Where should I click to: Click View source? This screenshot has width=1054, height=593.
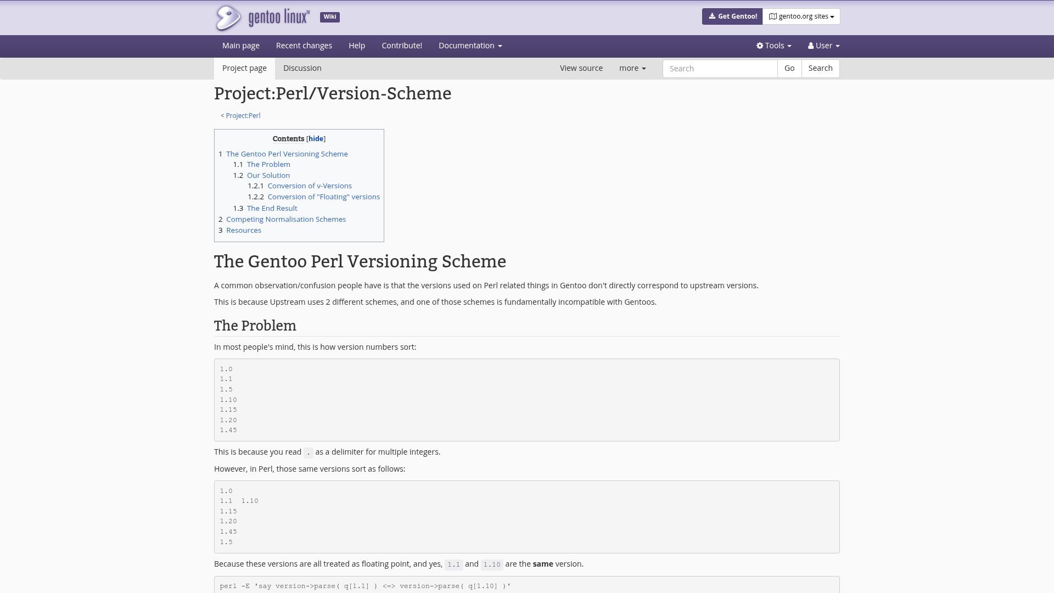tap(581, 68)
